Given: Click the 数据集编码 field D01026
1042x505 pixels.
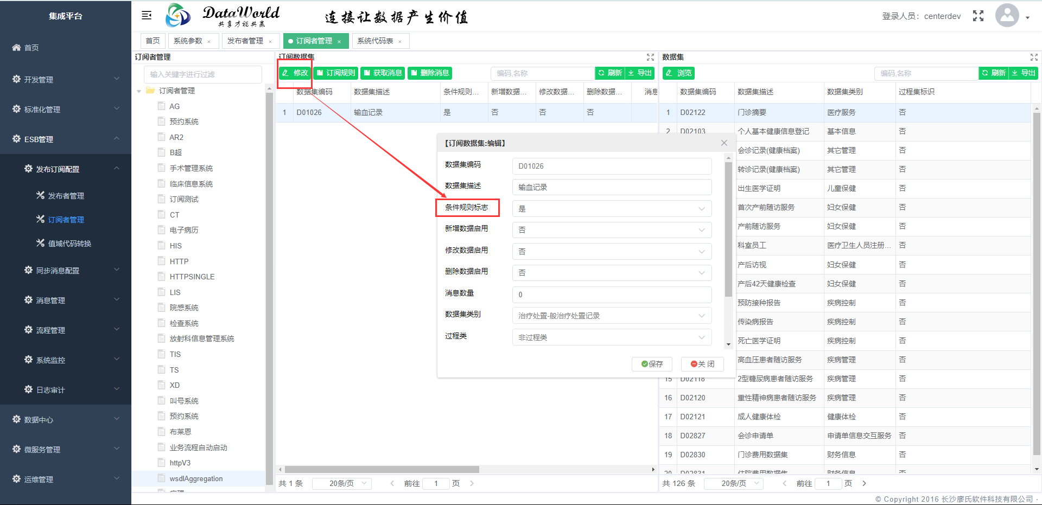Looking at the screenshot, I should (612, 166).
